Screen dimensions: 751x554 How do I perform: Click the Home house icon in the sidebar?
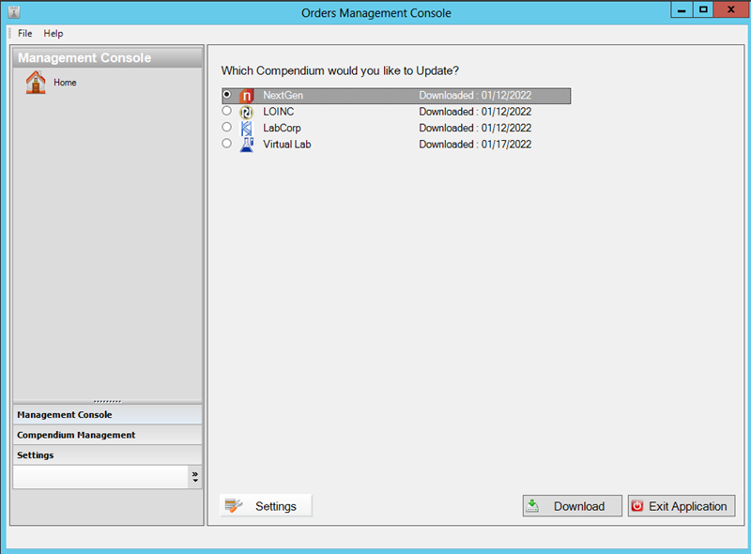(36, 82)
